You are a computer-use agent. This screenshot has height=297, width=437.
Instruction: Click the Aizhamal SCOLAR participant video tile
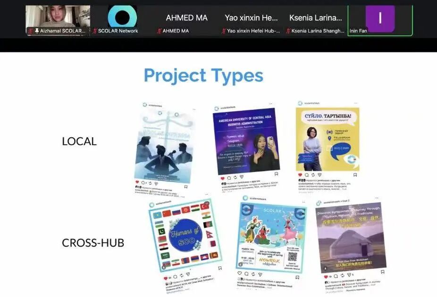58,19
